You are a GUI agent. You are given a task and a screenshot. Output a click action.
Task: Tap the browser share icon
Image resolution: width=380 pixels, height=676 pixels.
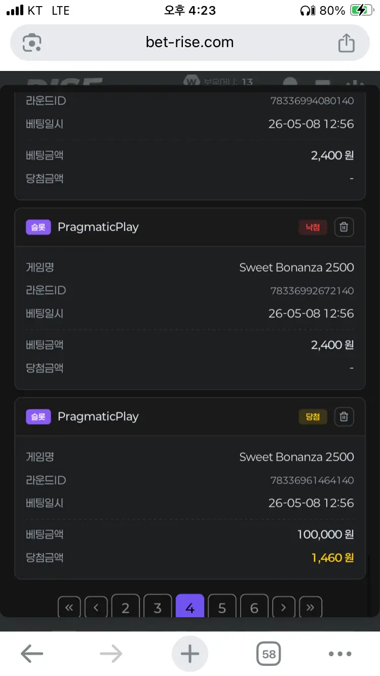pos(346,43)
